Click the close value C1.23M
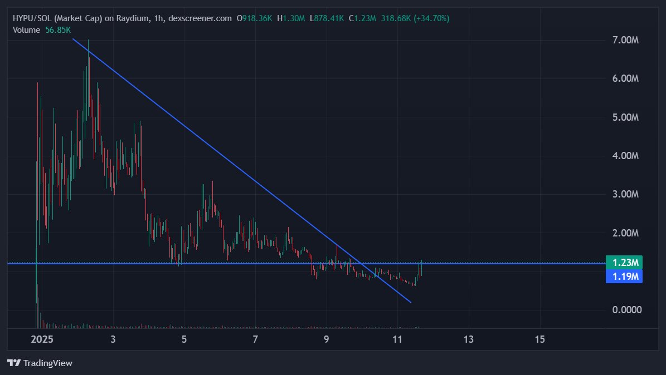The image size is (666, 375). 362,18
